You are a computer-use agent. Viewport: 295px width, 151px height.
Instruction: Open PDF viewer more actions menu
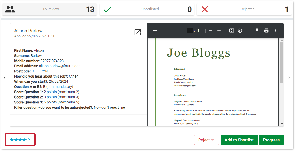[276, 31]
